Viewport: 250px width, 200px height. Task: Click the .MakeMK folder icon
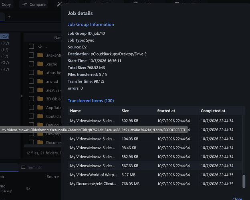coord(40,55)
